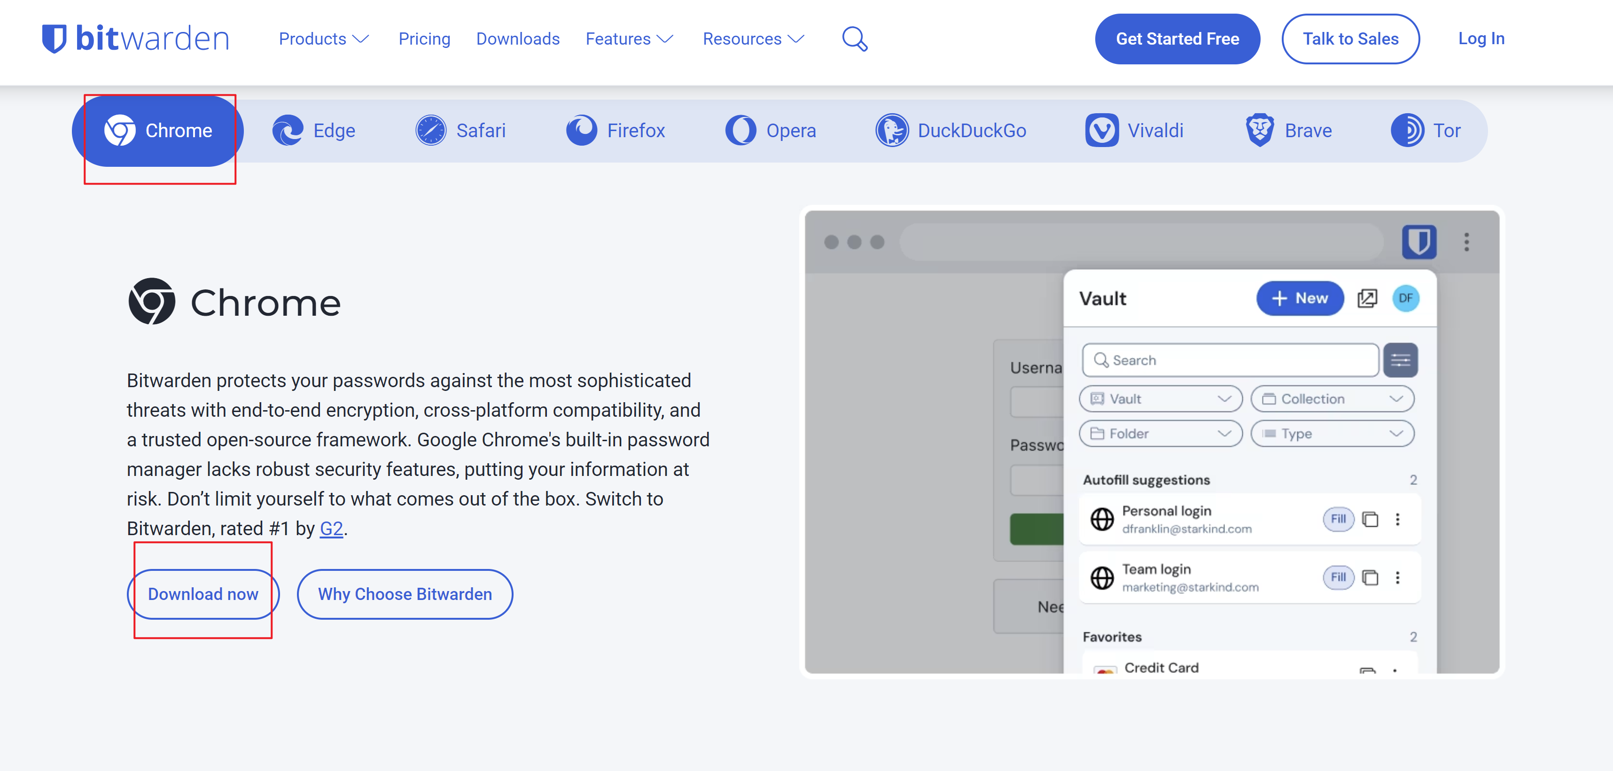Click the pop-out window icon in Vault
Viewport: 1613px width, 771px height.
[1367, 298]
